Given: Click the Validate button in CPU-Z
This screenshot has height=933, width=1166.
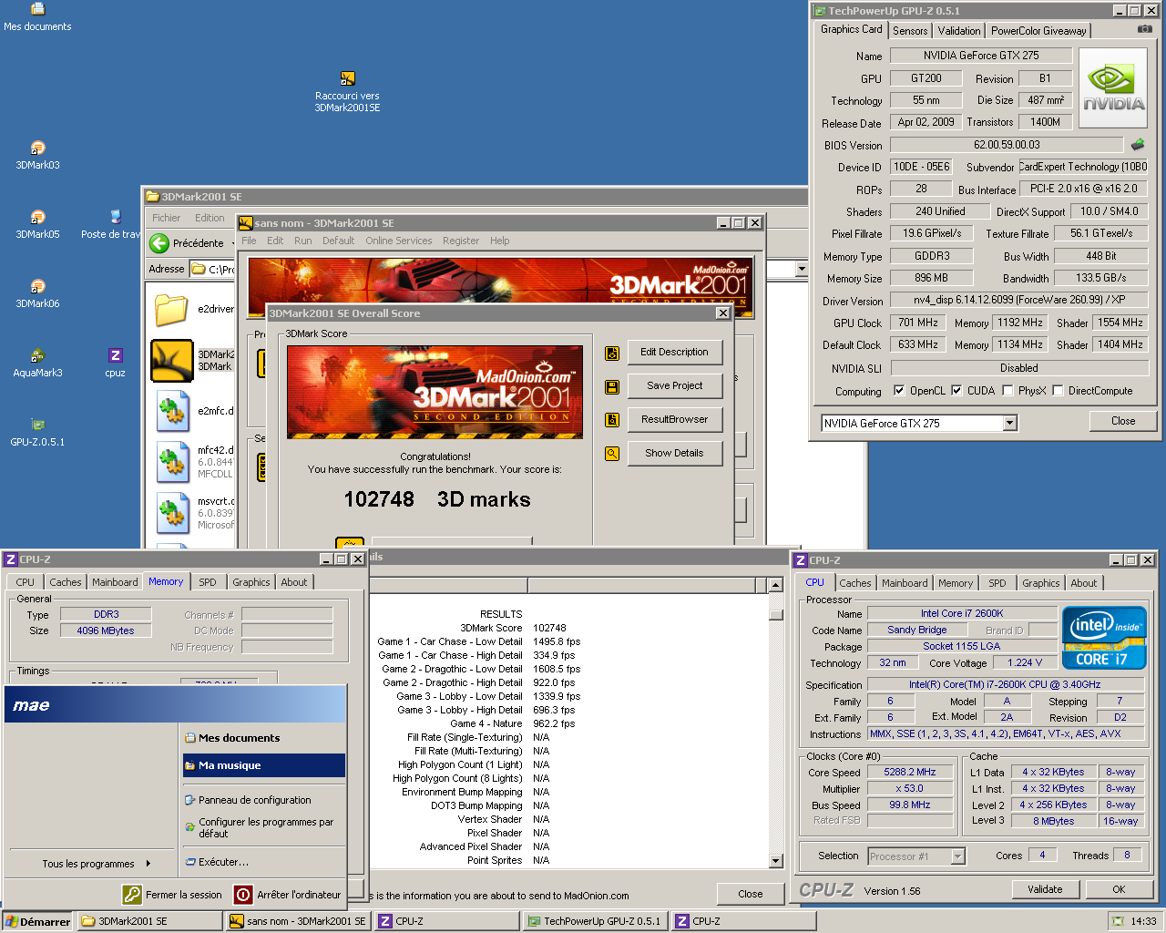Looking at the screenshot, I should 1045,889.
